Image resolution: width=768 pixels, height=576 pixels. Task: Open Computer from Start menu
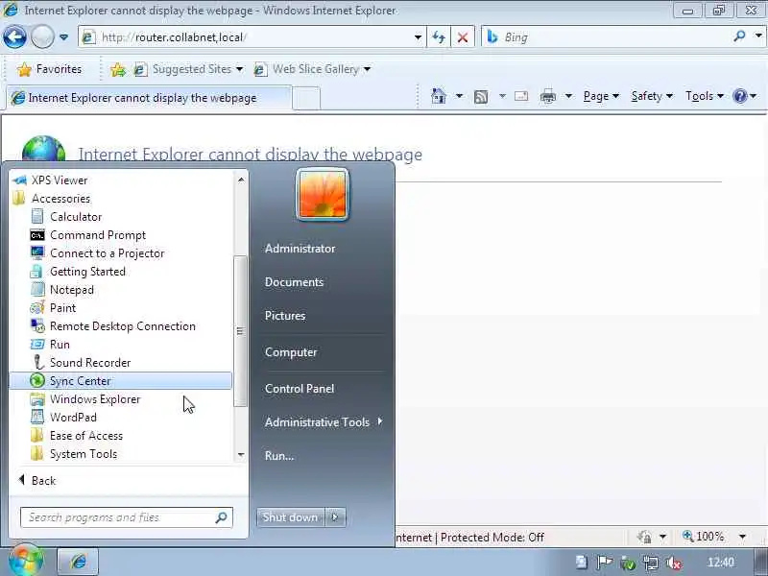click(291, 352)
